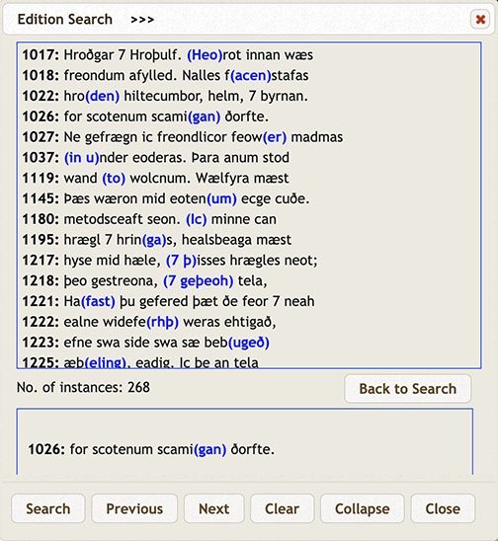Click the Close button at bottom
Screen dimensions: 498x541
click(443, 508)
